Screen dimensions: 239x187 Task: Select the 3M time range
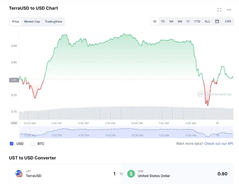(x=180, y=21)
